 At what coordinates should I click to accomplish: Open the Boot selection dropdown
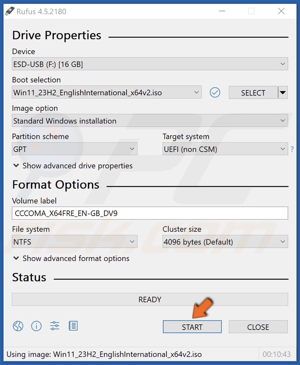click(197, 92)
